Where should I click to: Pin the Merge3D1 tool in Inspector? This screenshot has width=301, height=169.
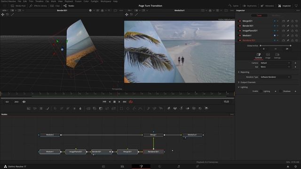click(288, 21)
